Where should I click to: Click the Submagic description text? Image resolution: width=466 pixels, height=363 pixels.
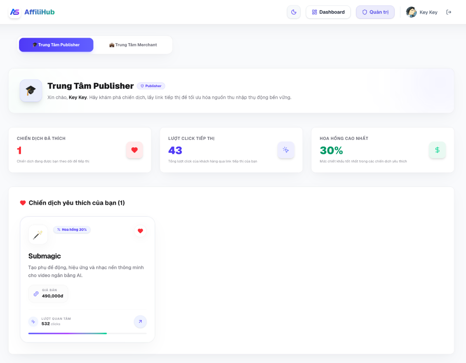[86, 271]
